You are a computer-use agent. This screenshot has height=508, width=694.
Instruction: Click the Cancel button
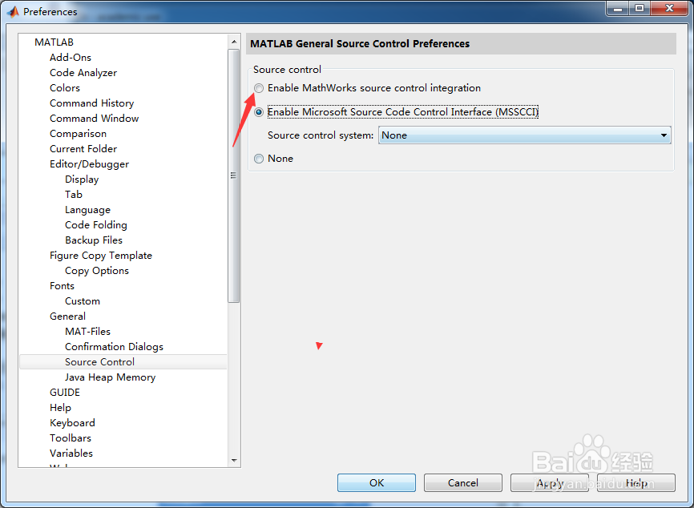(x=463, y=483)
